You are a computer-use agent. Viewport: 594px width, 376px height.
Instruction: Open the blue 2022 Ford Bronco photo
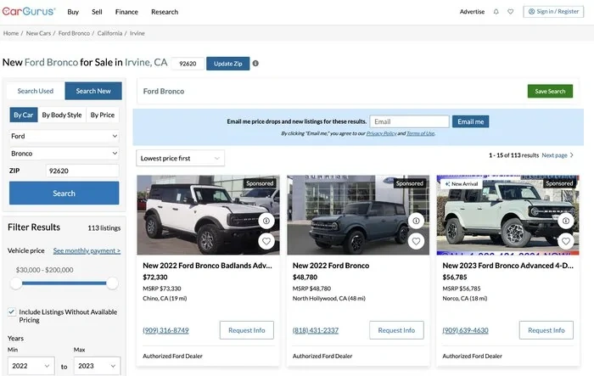[x=358, y=215]
